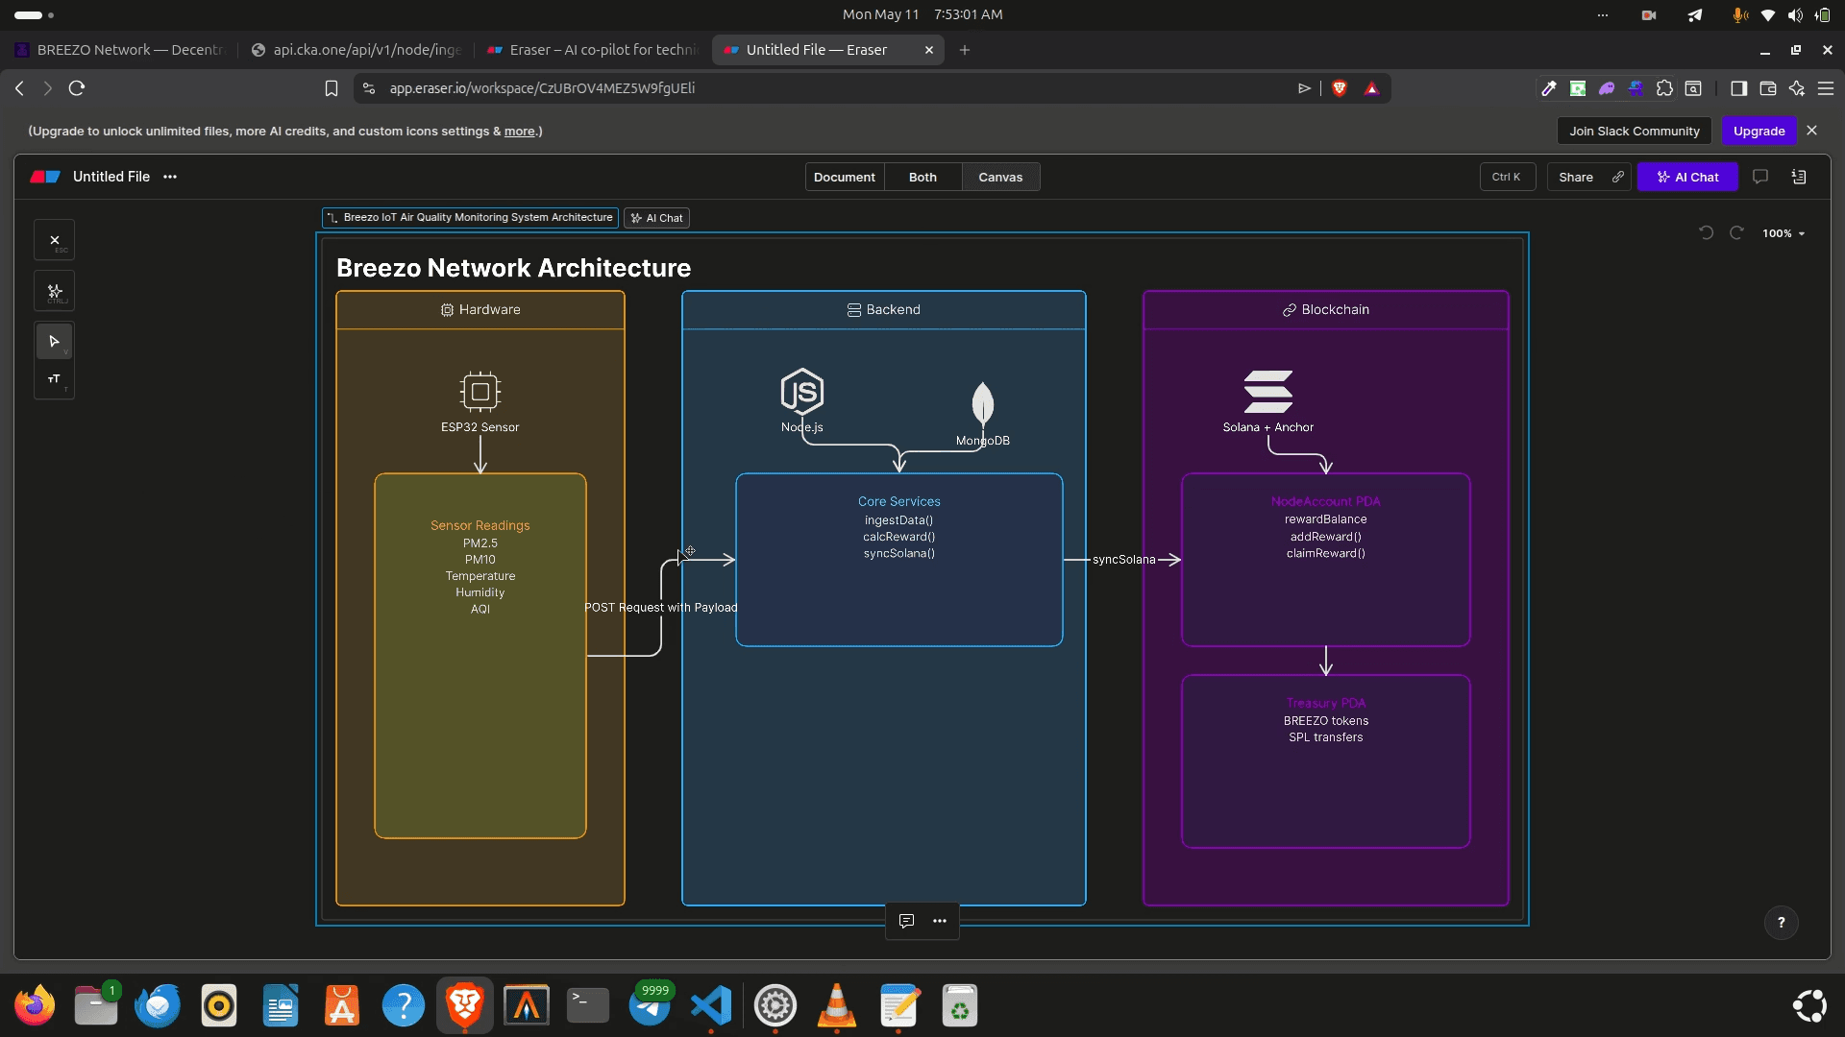Open the Ctrl K command palette
Screen dimensions: 1845x1037
[1507, 177]
